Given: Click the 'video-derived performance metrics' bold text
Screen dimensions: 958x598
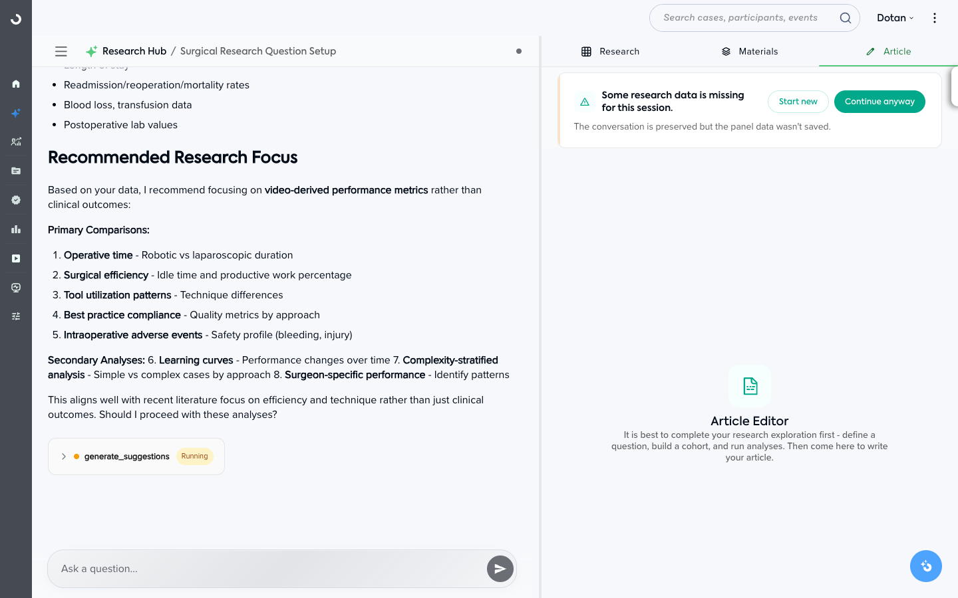Looking at the screenshot, I should tap(346, 190).
